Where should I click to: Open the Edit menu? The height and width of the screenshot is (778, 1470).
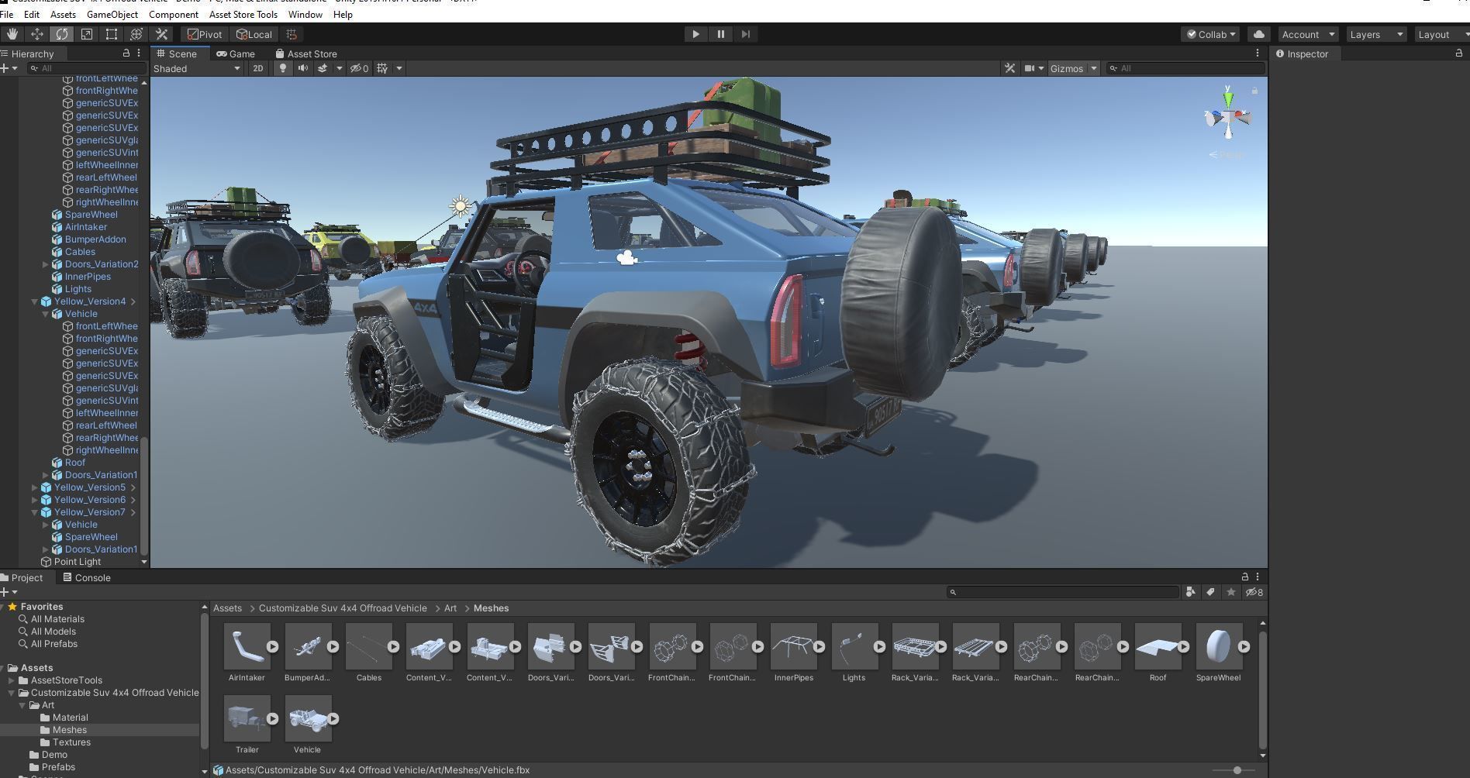coord(32,14)
